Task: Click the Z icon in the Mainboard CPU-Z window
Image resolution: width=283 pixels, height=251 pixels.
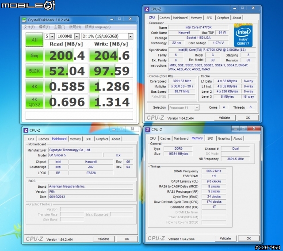Action: 26,130
